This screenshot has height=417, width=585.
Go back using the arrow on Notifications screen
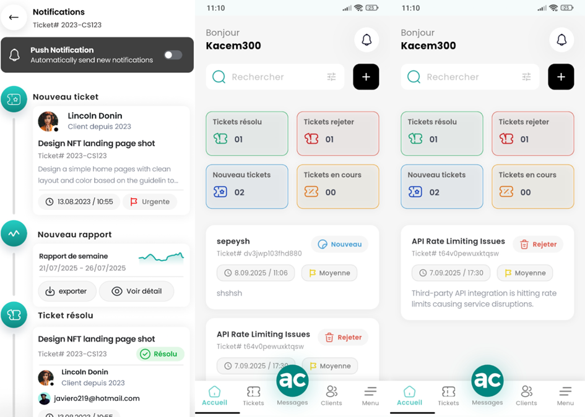(x=14, y=17)
